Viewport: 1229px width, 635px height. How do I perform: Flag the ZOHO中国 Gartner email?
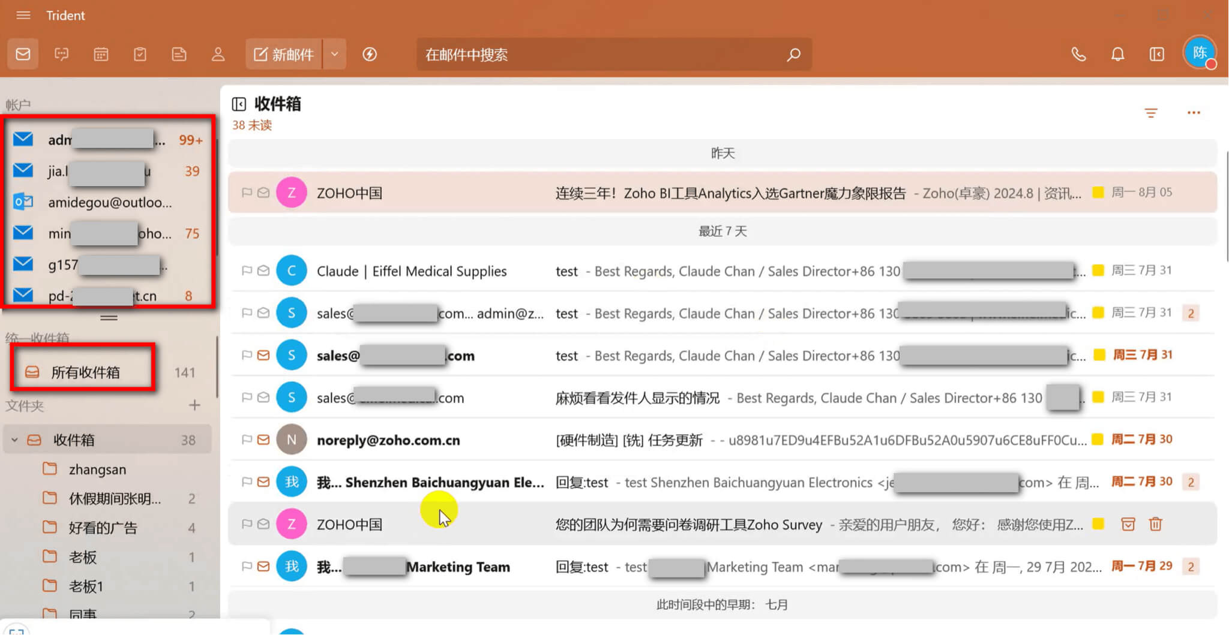[x=247, y=192]
